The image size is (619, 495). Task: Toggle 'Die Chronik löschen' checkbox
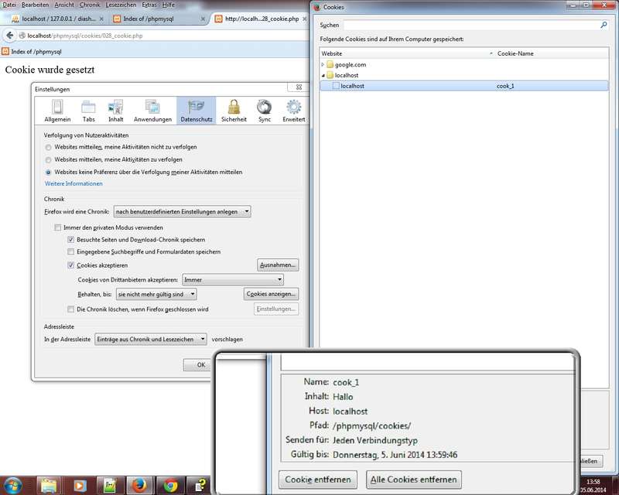[x=70, y=309]
